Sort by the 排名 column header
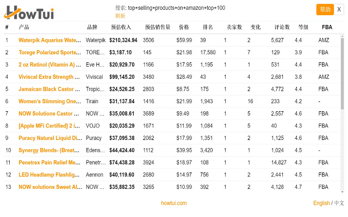The image size is (348, 217). pos(208,27)
